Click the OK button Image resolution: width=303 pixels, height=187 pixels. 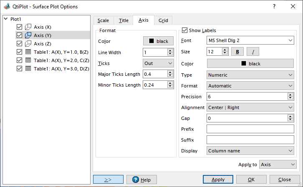click(251, 180)
